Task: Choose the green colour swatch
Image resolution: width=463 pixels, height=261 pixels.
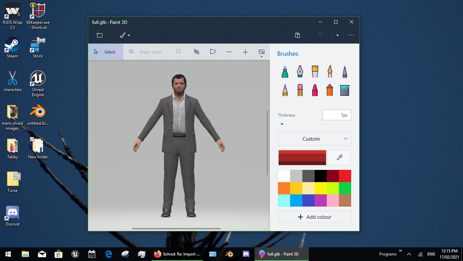Action: [345, 188]
